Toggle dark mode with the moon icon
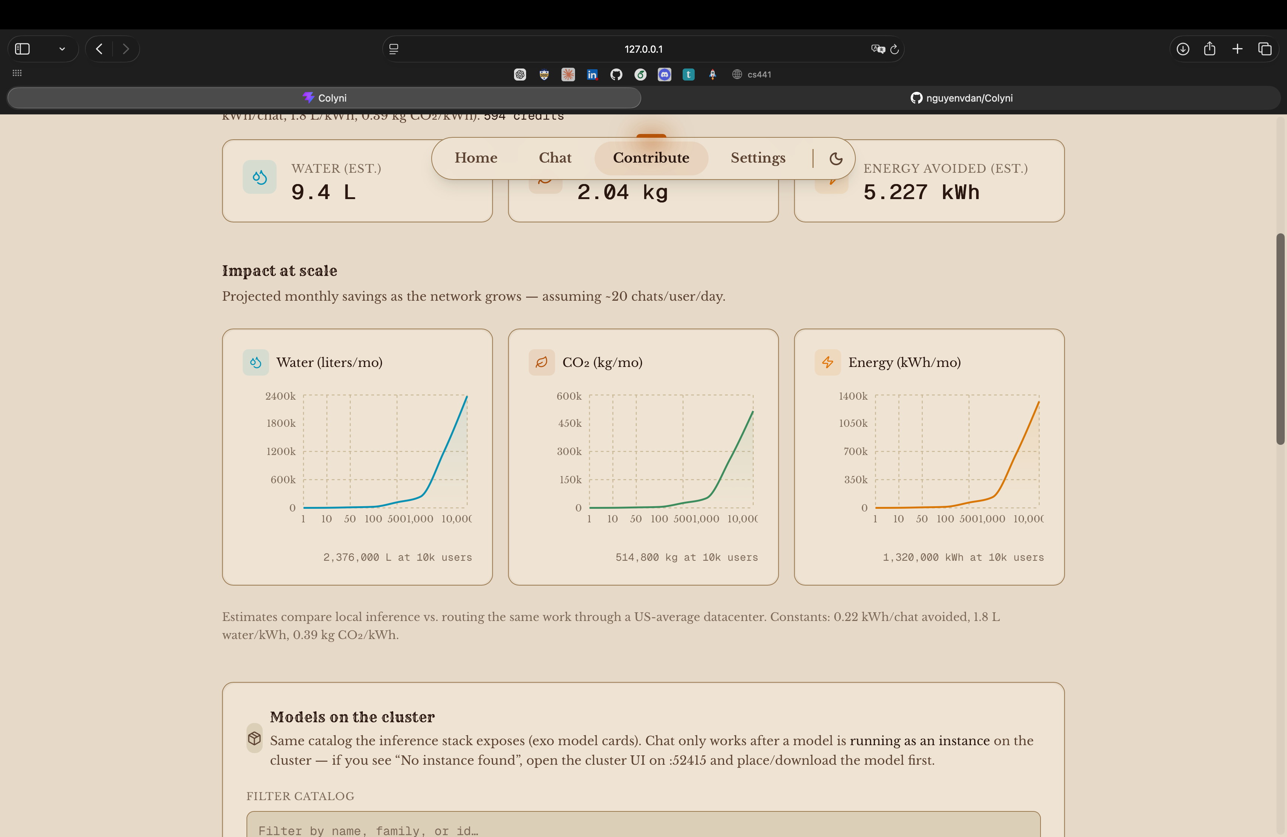 [835, 158]
